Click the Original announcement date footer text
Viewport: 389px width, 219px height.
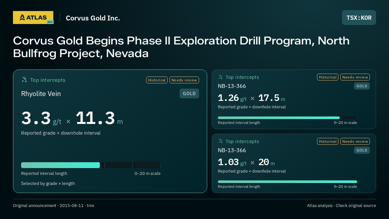click(53, 205)
